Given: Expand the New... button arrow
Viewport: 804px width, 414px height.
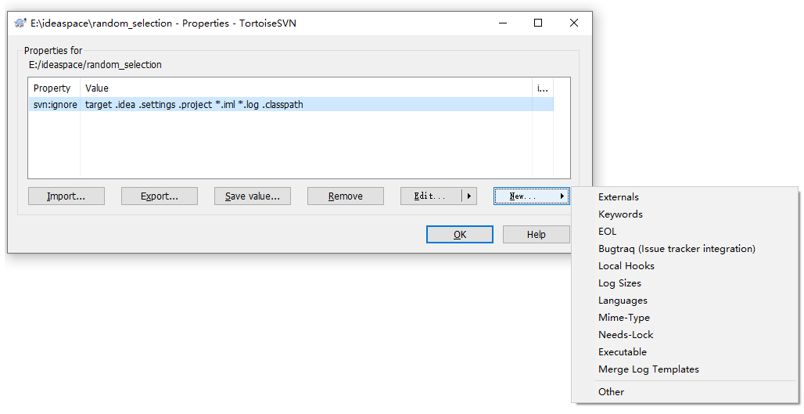Looking at the screenshot, I should coord(562,196).
